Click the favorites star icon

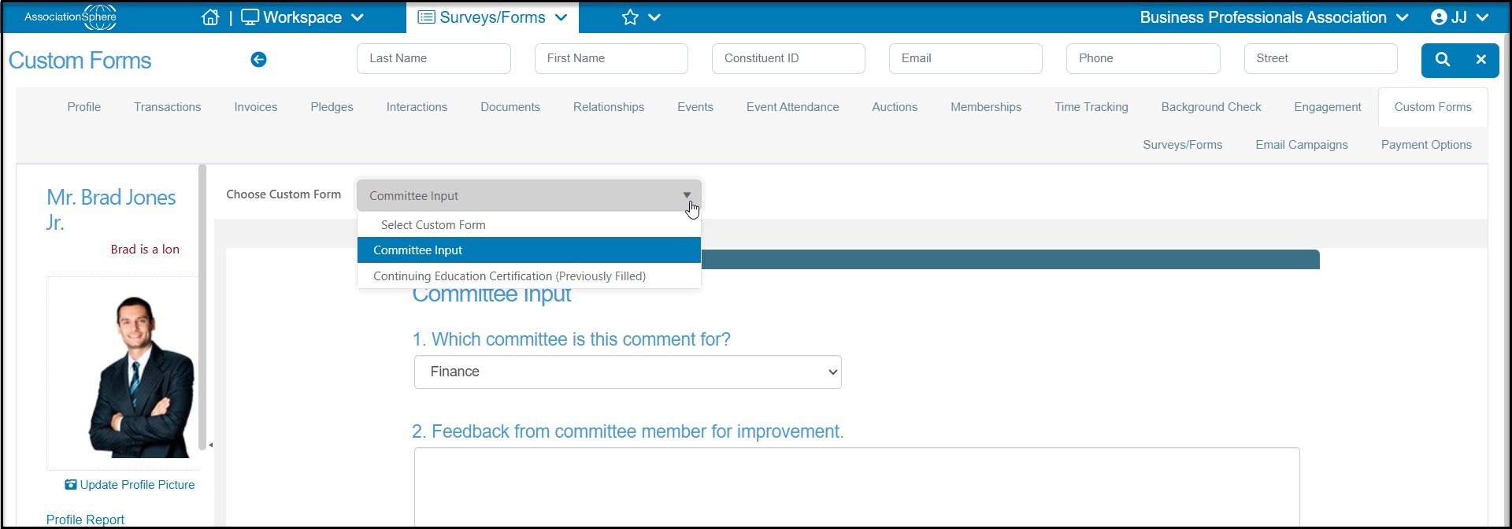click(x=630, y=17)
